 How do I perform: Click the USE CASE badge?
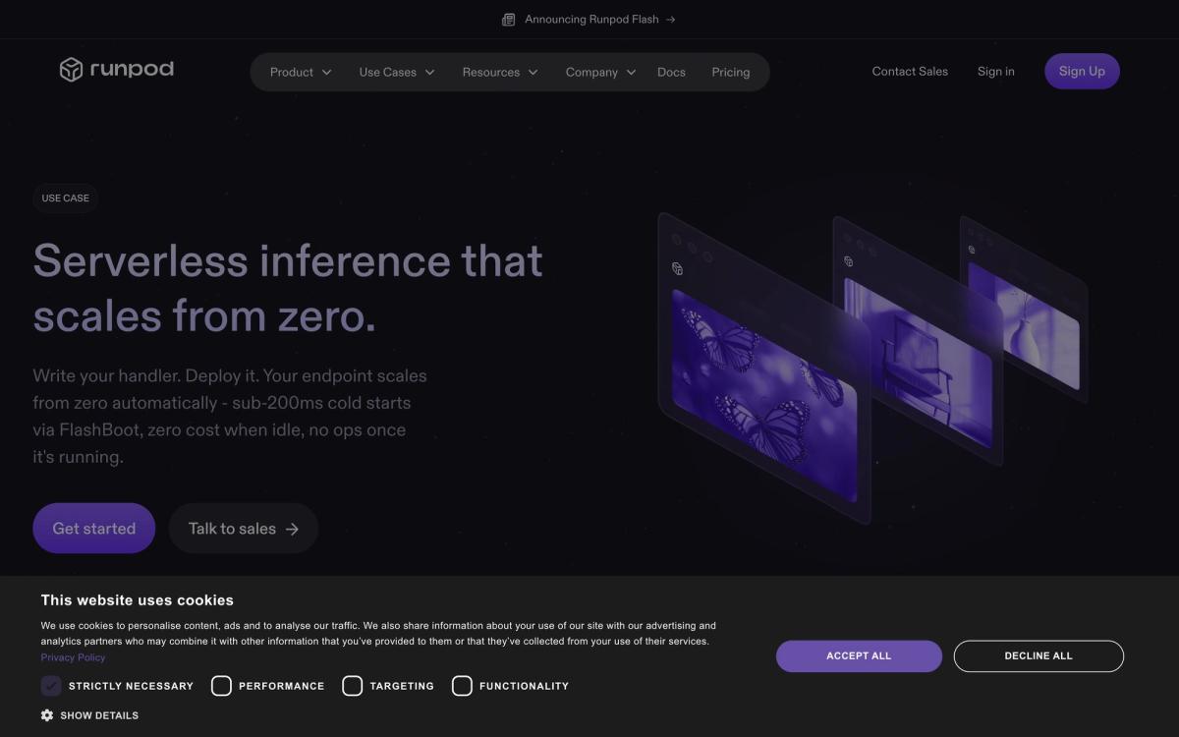point(66,198)
